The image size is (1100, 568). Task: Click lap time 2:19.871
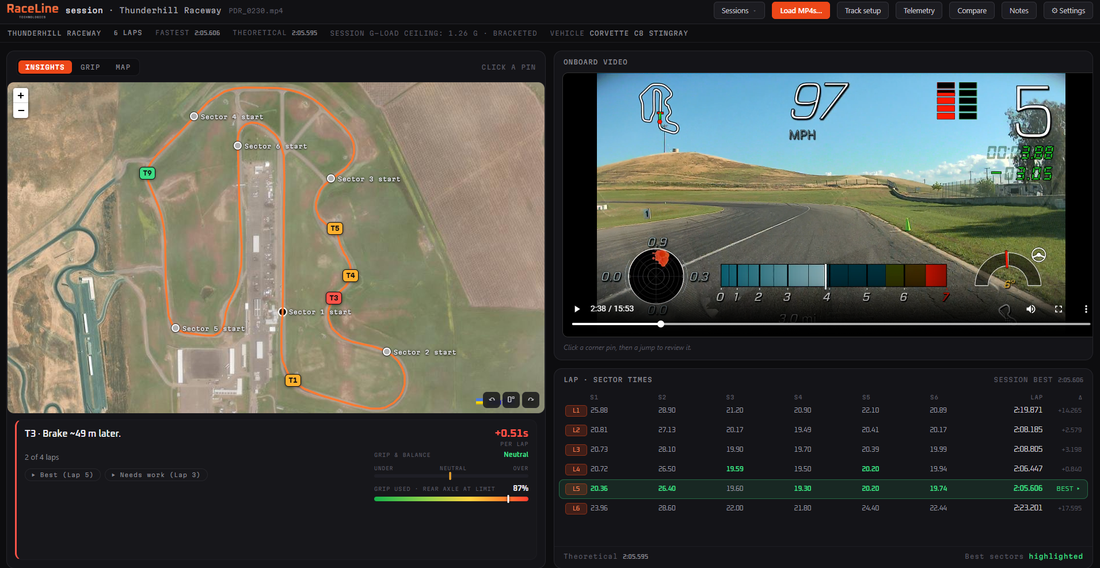pos(1027,410)
